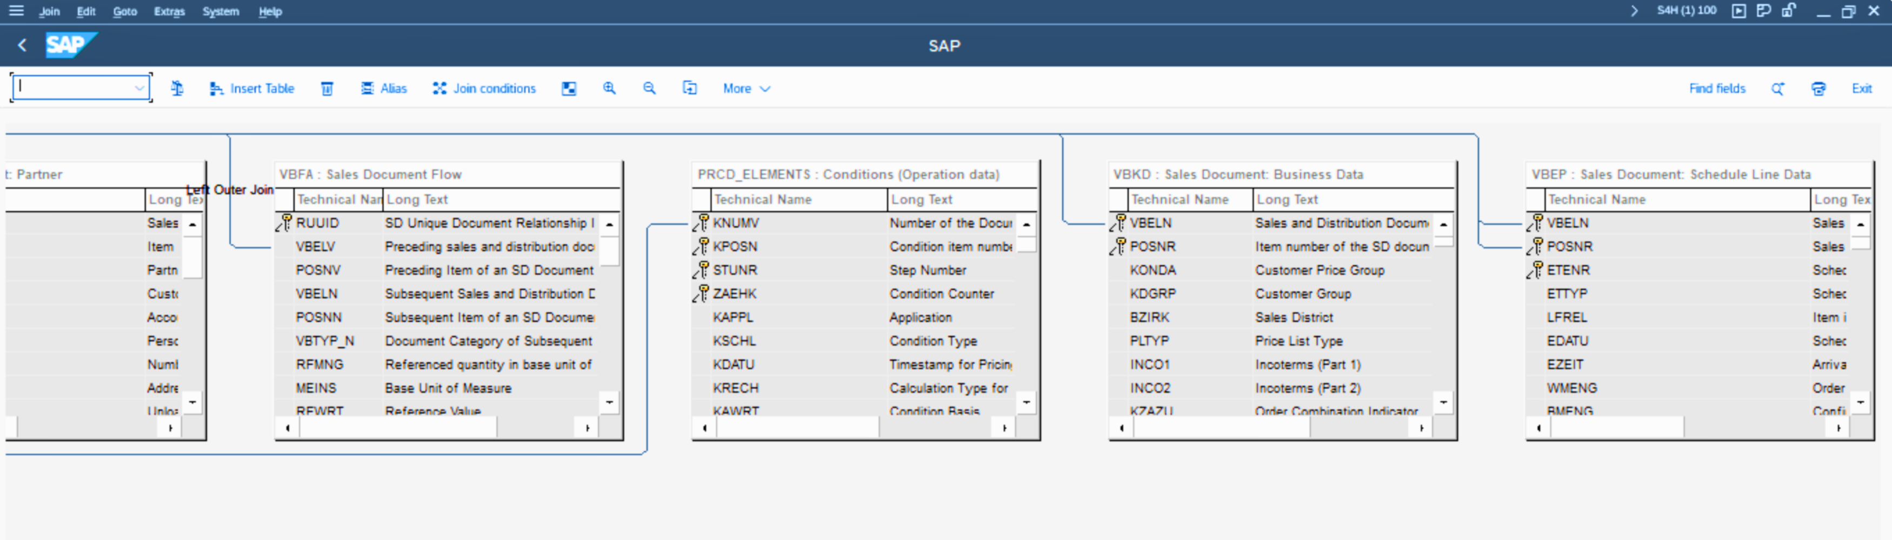Go back using the back arrow icon

tap(23, 45)
